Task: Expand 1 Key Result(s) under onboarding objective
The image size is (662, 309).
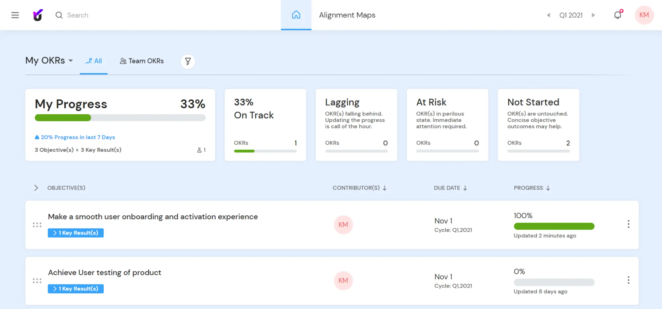Action: point(76,233)
